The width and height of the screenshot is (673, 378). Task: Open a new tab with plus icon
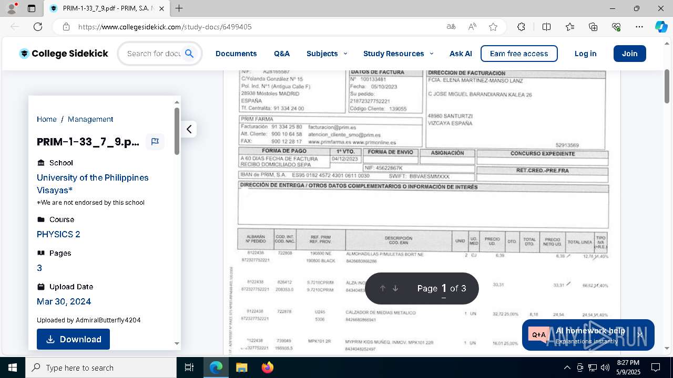[179, 8]
